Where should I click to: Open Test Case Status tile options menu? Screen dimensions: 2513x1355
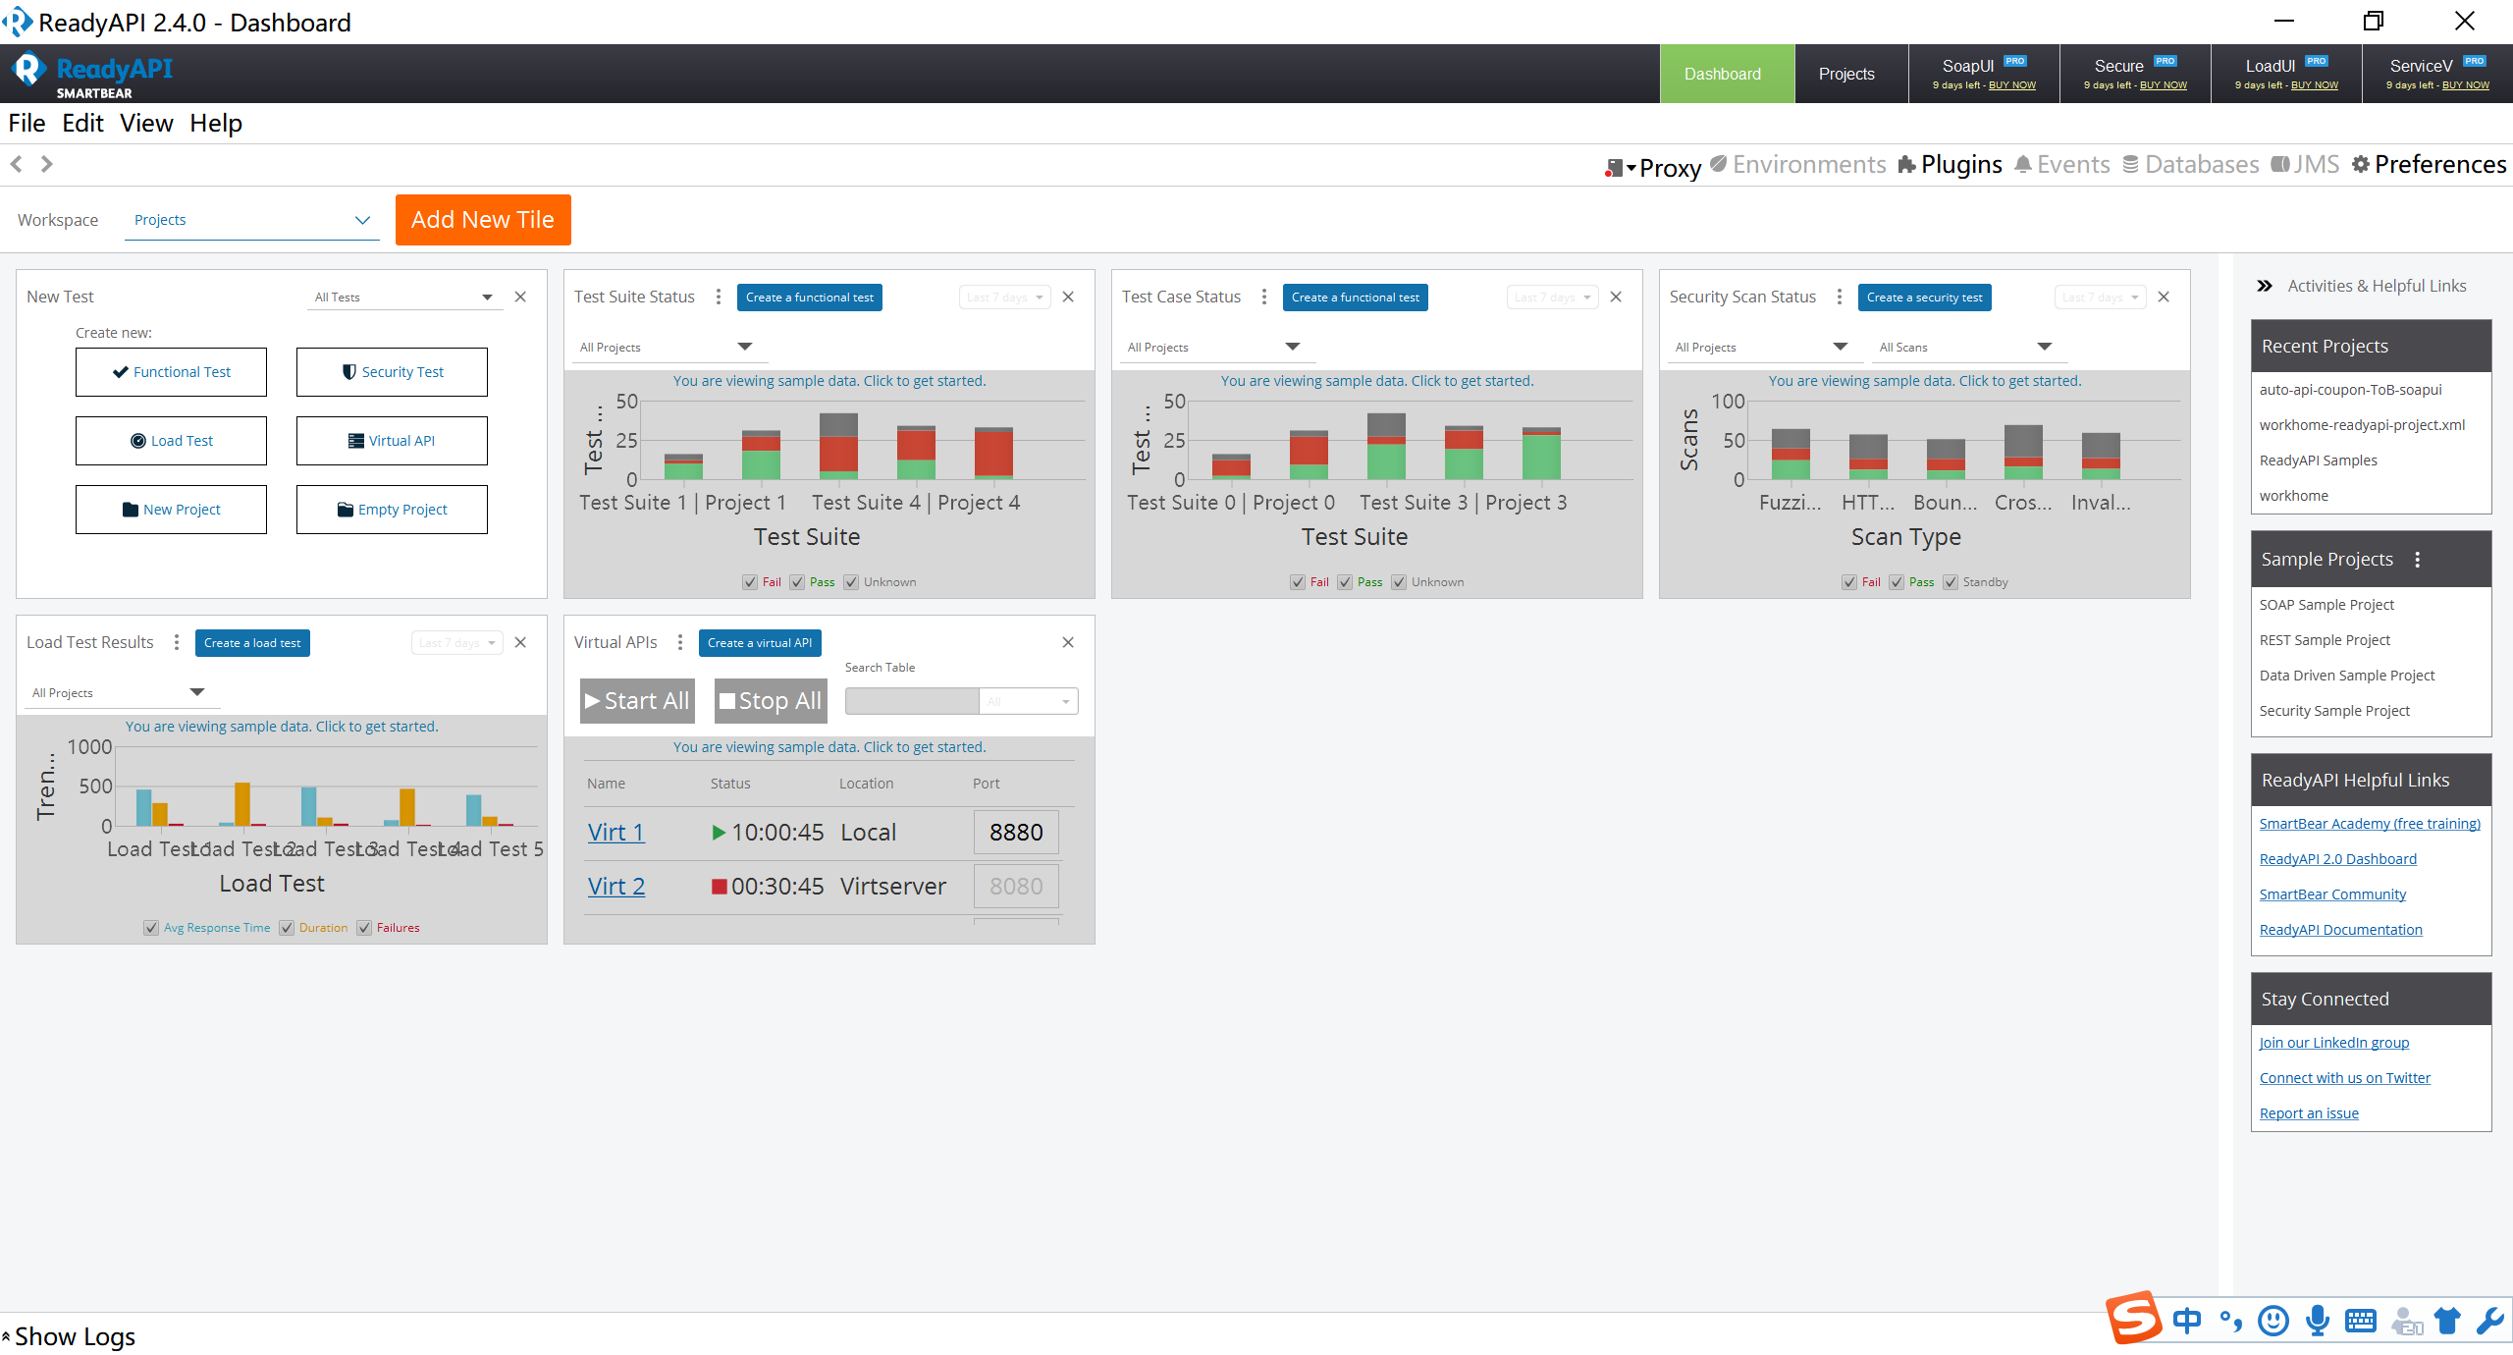(1264, 297)
